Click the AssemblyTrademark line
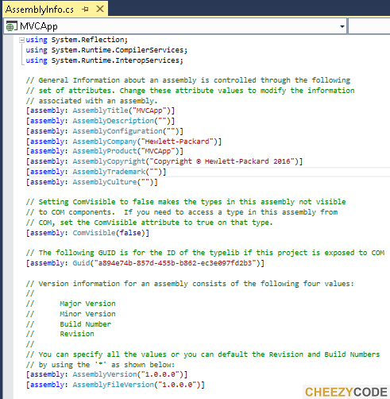This screenshot has height=399, width=390. pos(96,172)
